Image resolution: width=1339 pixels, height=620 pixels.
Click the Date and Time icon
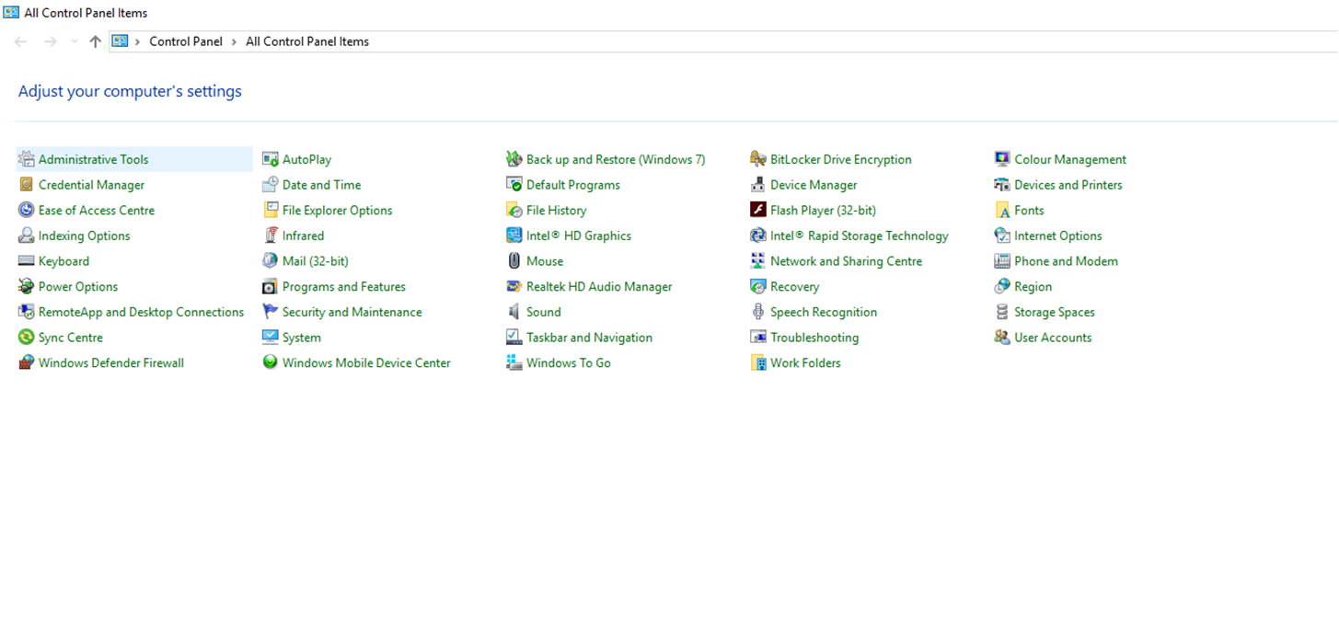pos(271,185)
